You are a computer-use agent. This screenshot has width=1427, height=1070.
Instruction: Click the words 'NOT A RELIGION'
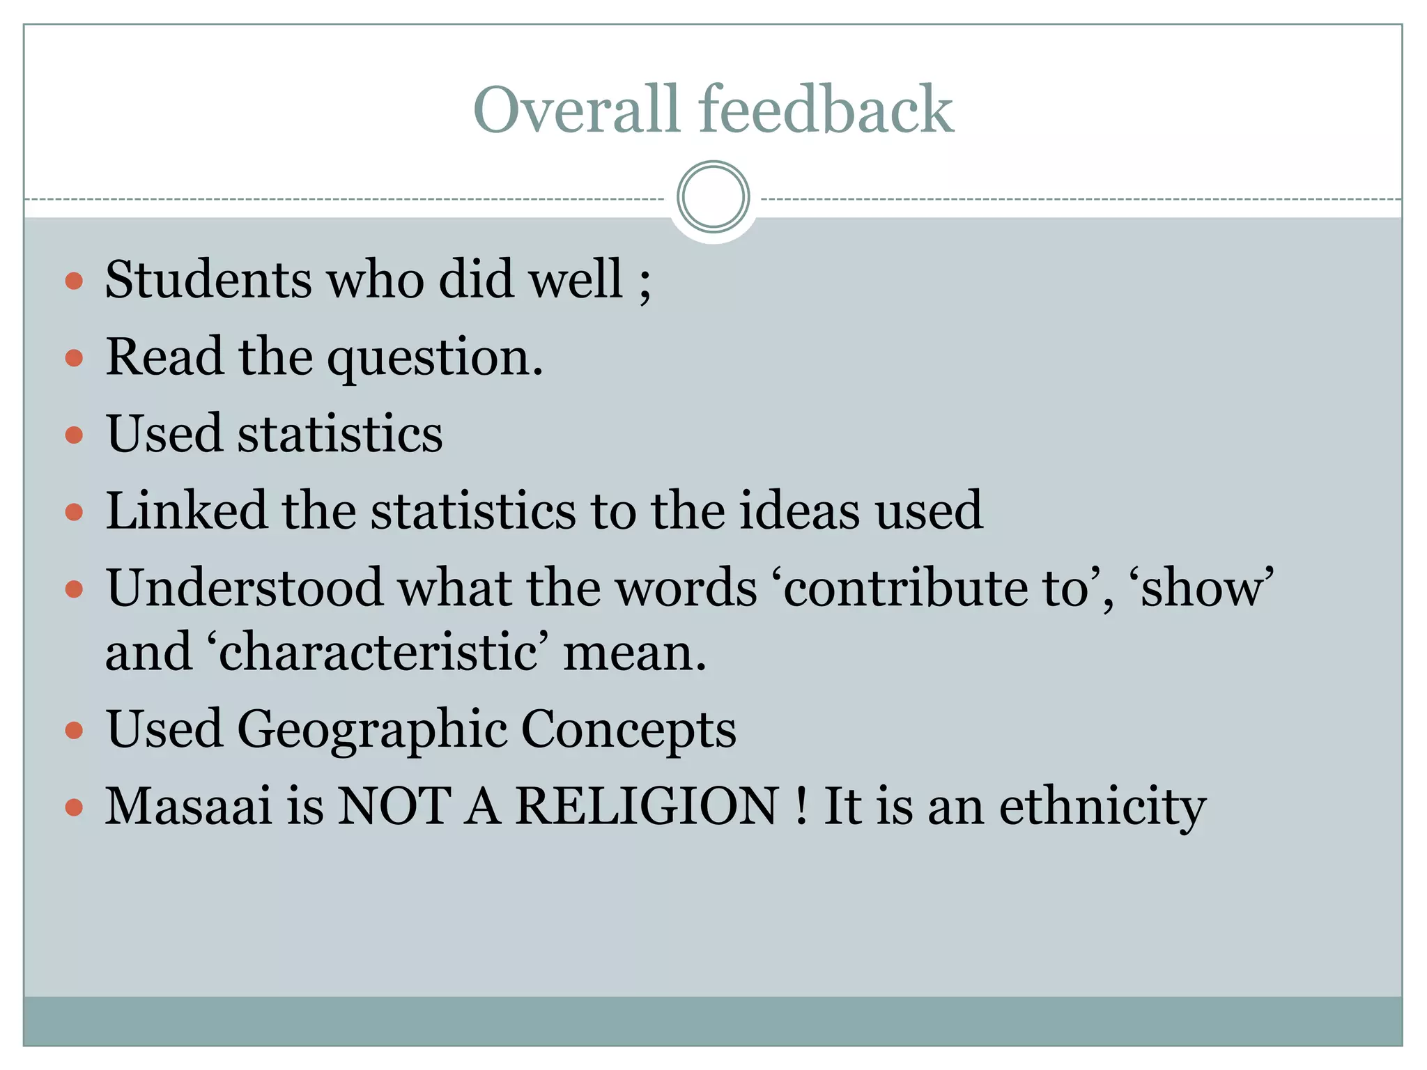(x=557, y=806)
